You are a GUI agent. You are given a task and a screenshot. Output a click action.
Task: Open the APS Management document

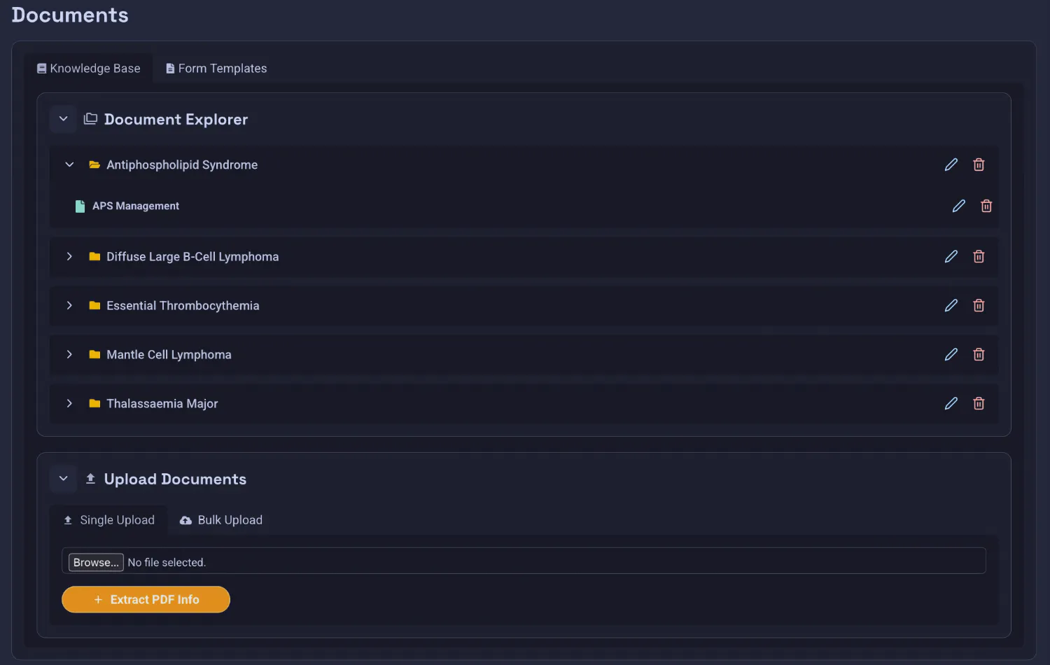[x=136, y=206]
